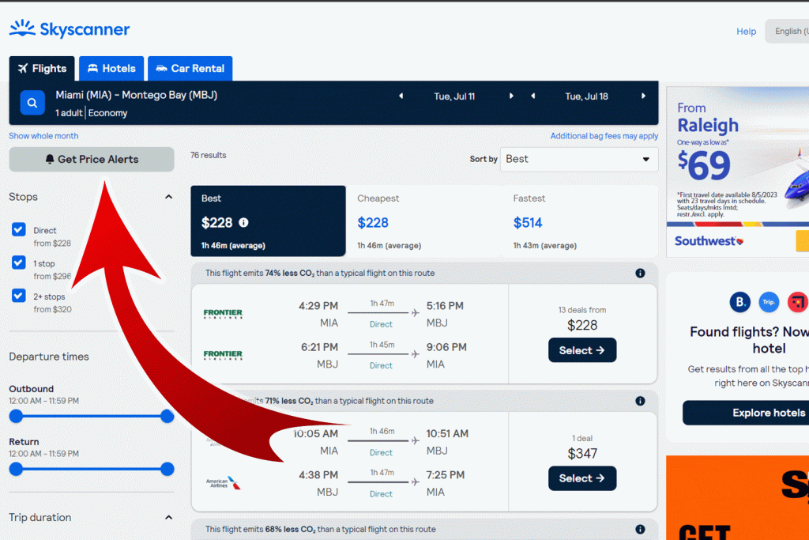Screen dimensions: 809x540
Task: Uncheck the Direct stops checkbox
Action: 19,230
